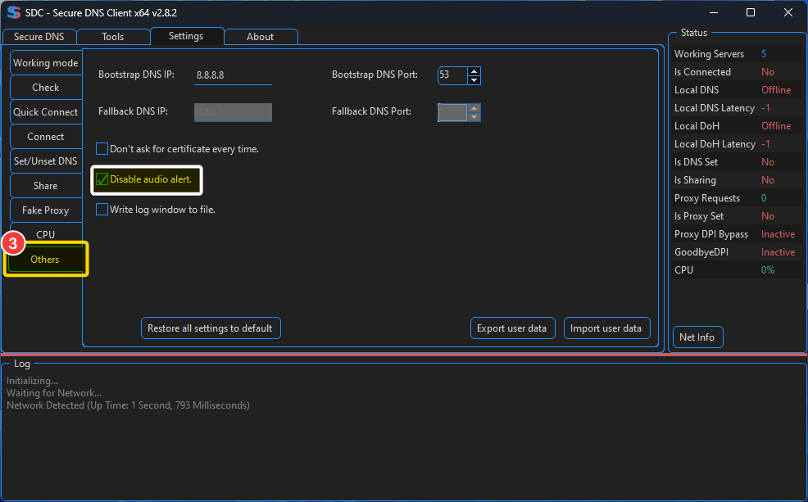Click the SDC app logo icon
The height and width of the screenshot is (502, 808).
(13, 12)
